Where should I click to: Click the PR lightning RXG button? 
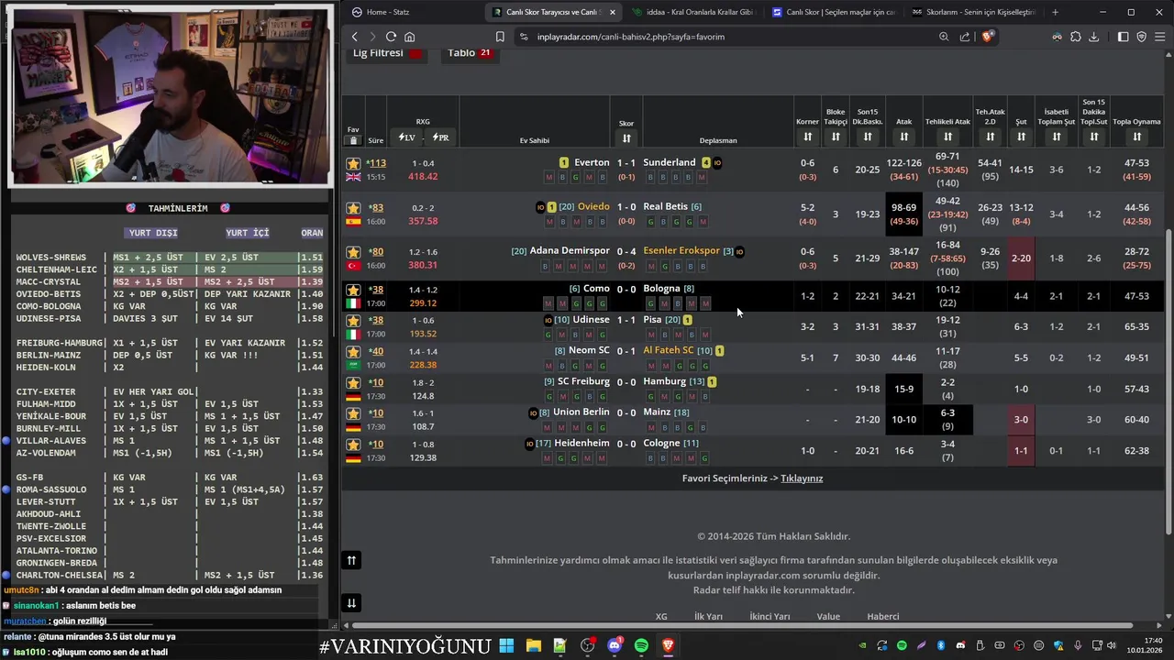point(440,137)
